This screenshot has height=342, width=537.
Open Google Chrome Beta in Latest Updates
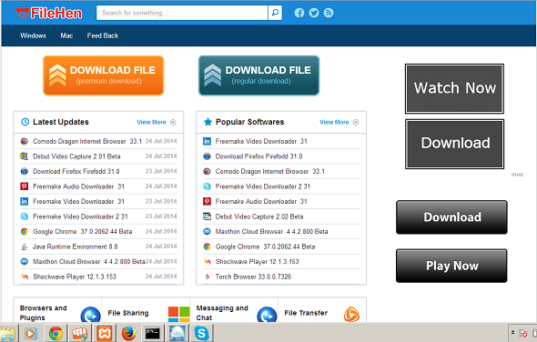(83, 232)
